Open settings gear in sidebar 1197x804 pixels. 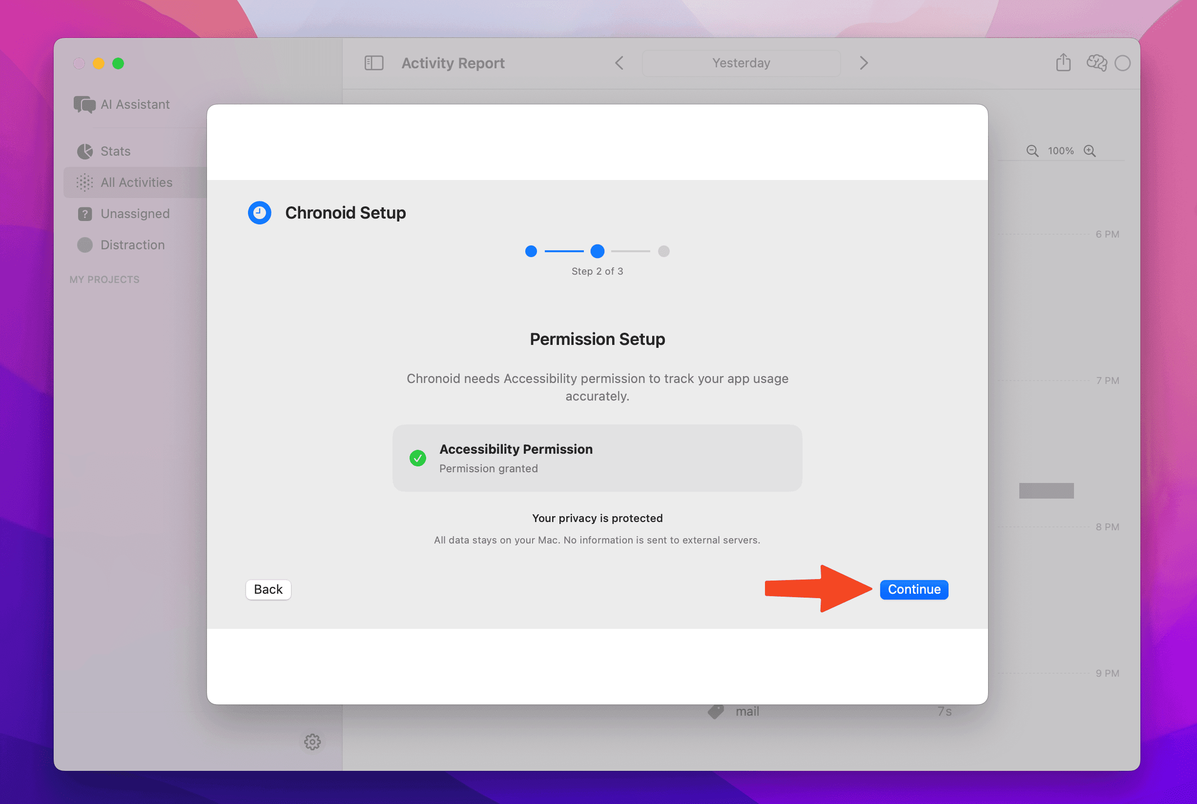[312, 742]
